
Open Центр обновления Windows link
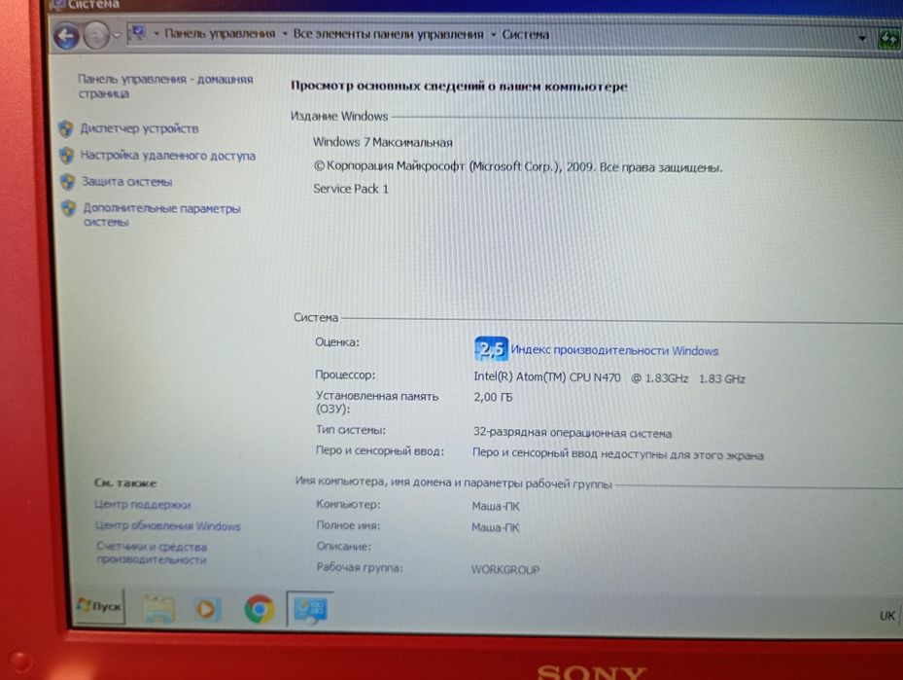click(167, 525)
